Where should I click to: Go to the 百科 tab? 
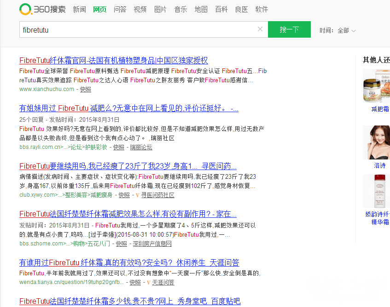pos(221,10)
